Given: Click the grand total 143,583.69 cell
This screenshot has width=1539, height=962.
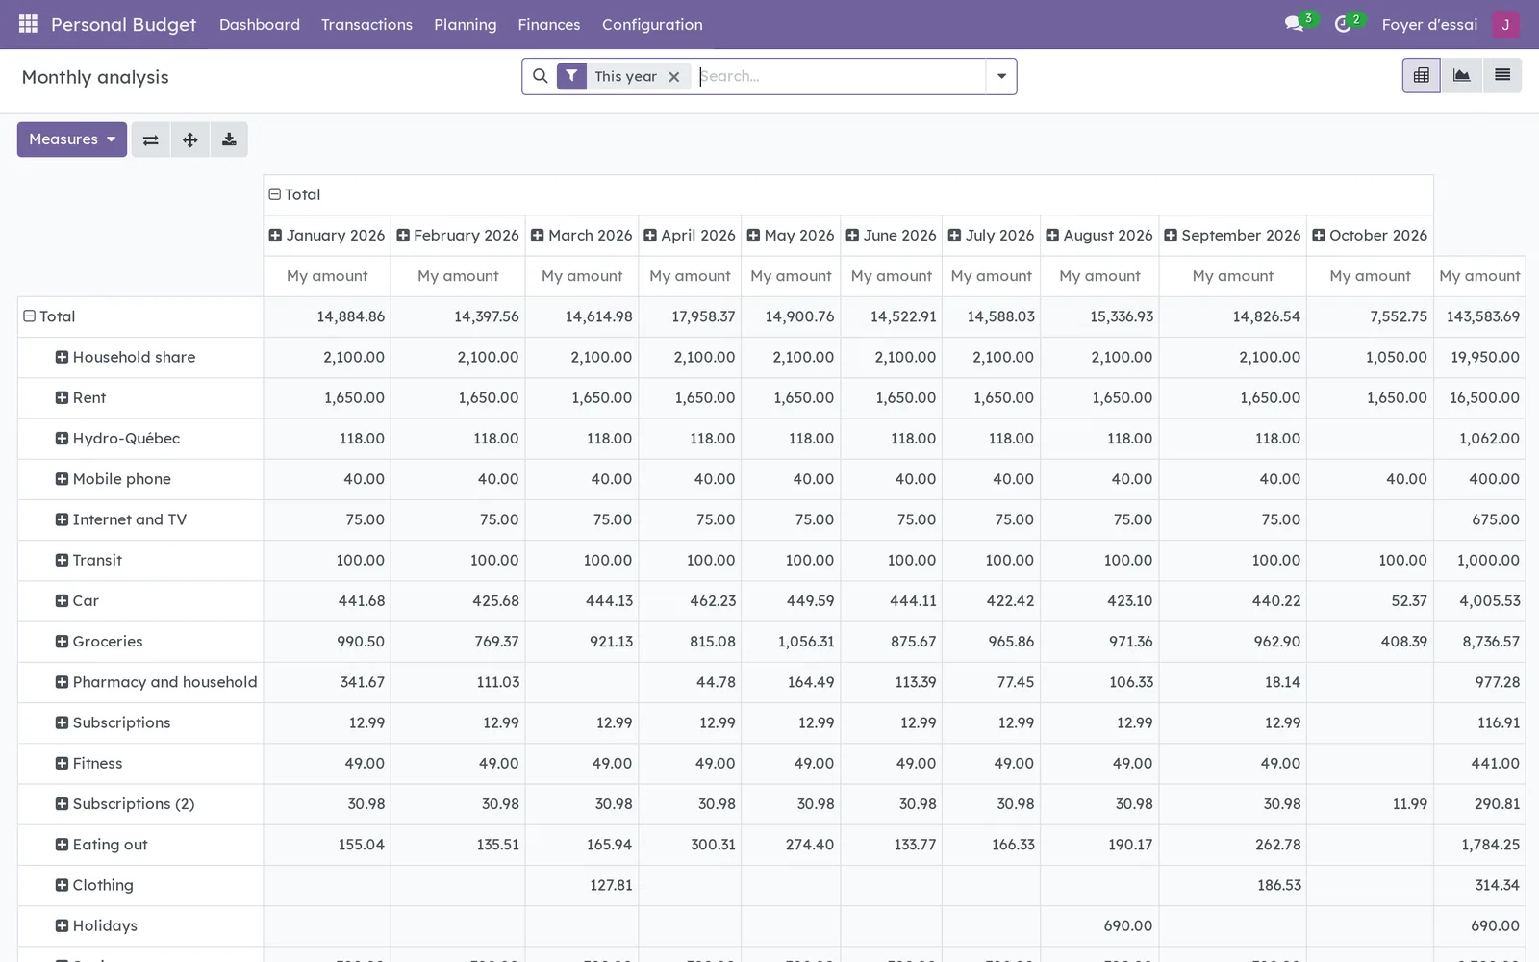Looking at the screenshot, I should click(1479, 316).
